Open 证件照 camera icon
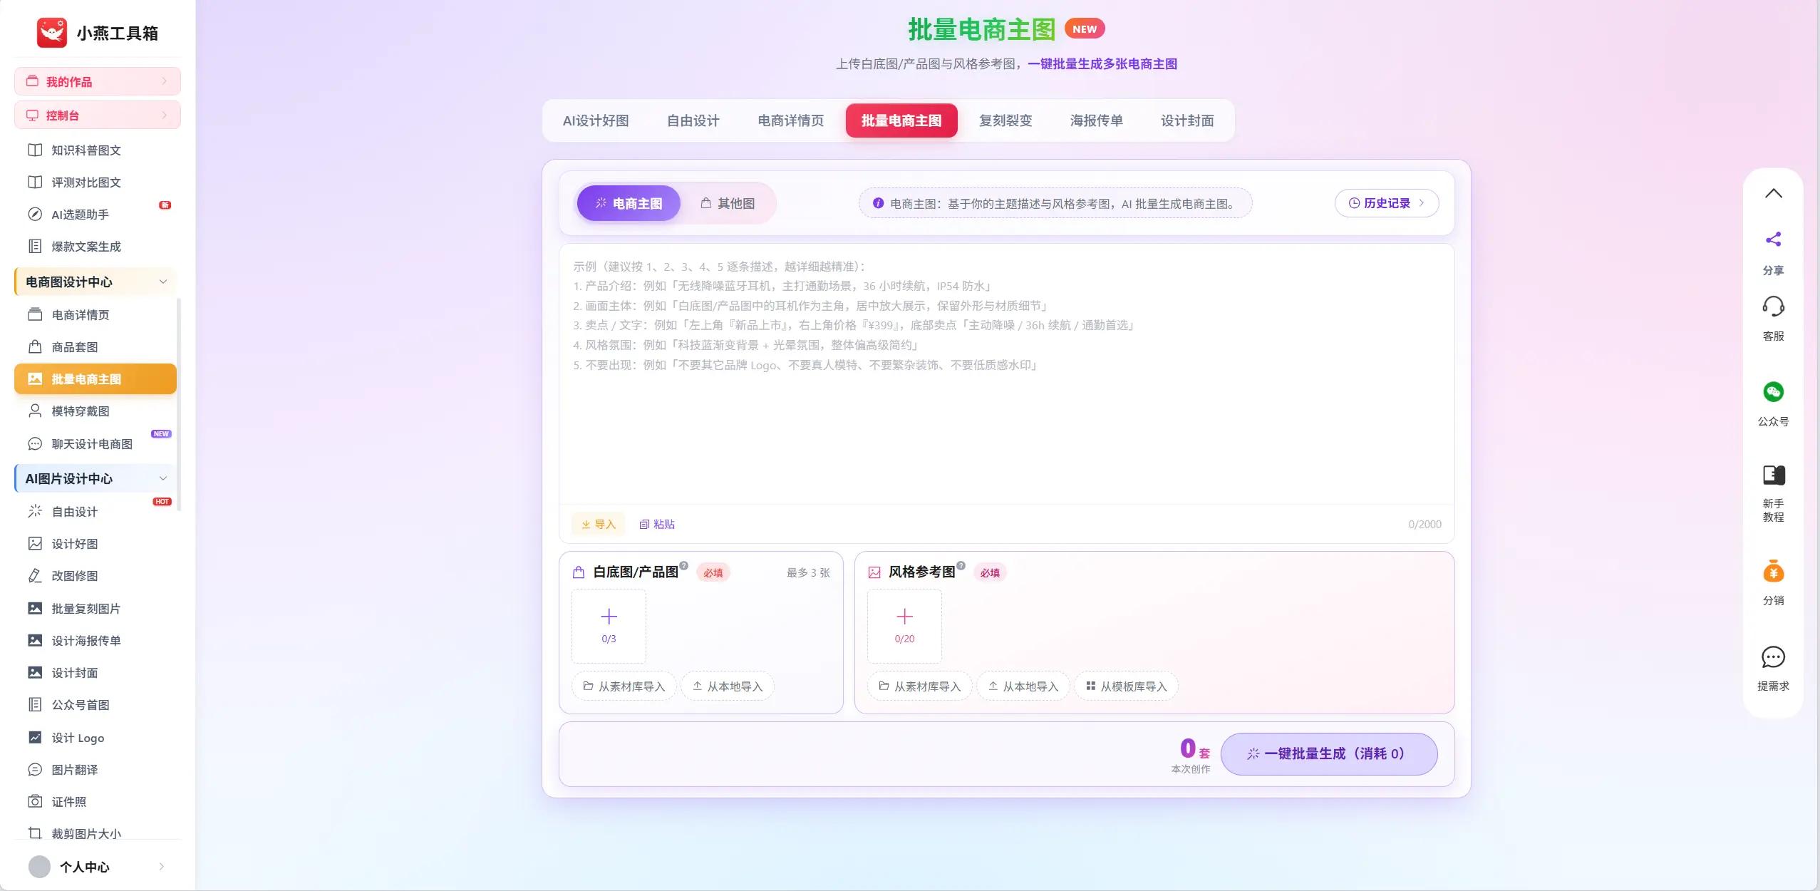 click(x=35, y=802)
